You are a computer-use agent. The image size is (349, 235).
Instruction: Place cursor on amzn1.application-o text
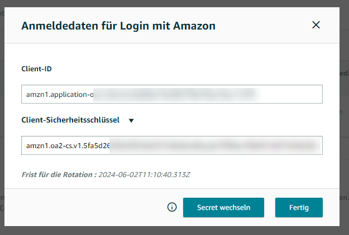pyautogui.click(x=60, y=94)
